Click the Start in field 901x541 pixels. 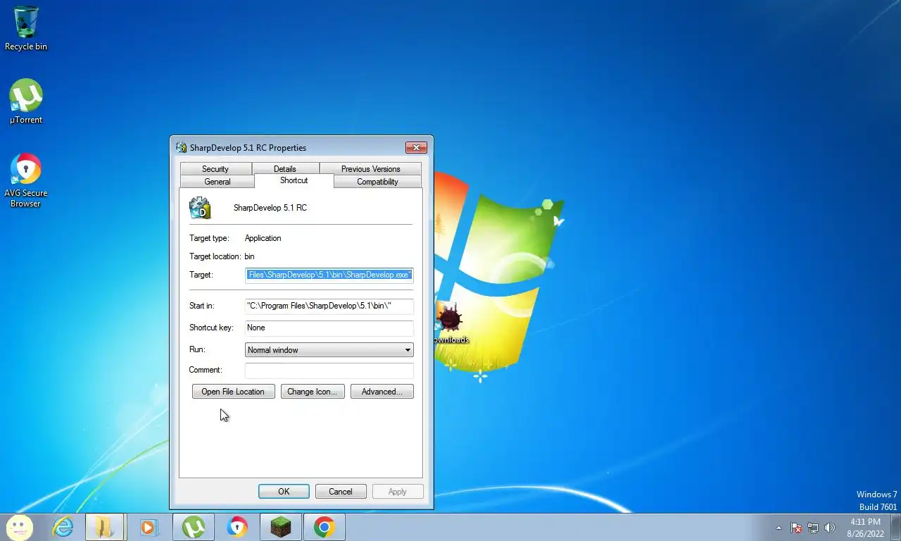pyautogui.click(x=329, y=306)
